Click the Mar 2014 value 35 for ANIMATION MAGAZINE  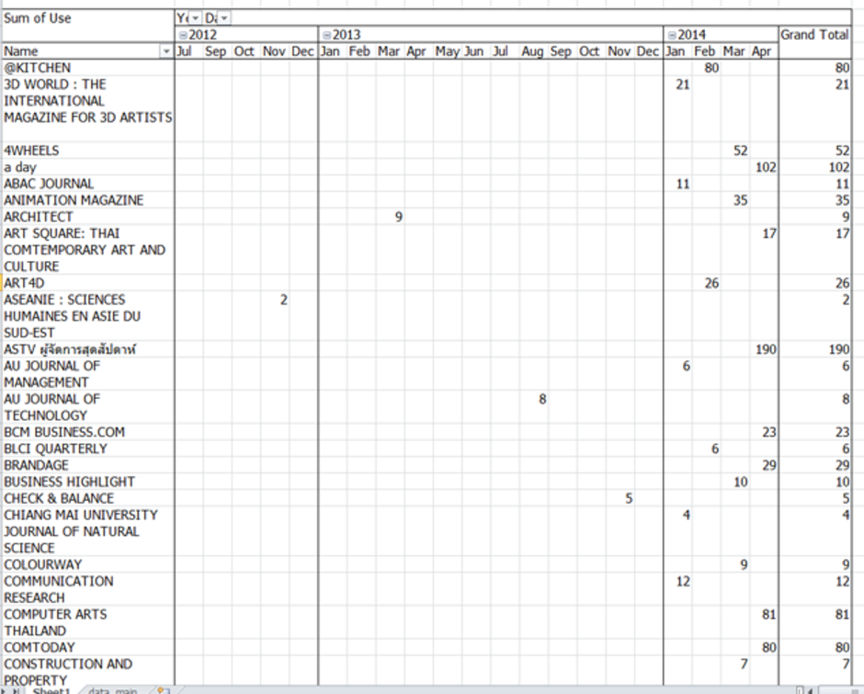coord(740,200)
